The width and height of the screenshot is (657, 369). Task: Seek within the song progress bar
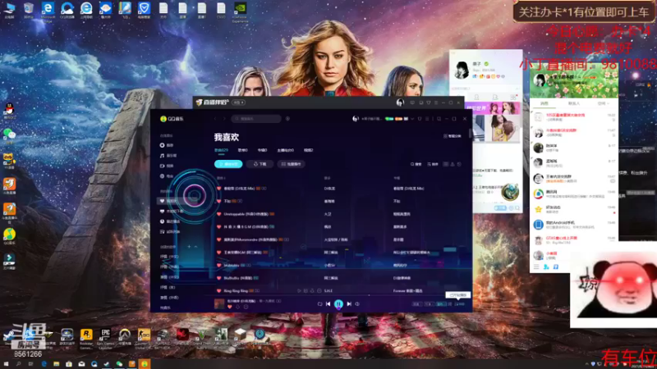tap(311, 296)
